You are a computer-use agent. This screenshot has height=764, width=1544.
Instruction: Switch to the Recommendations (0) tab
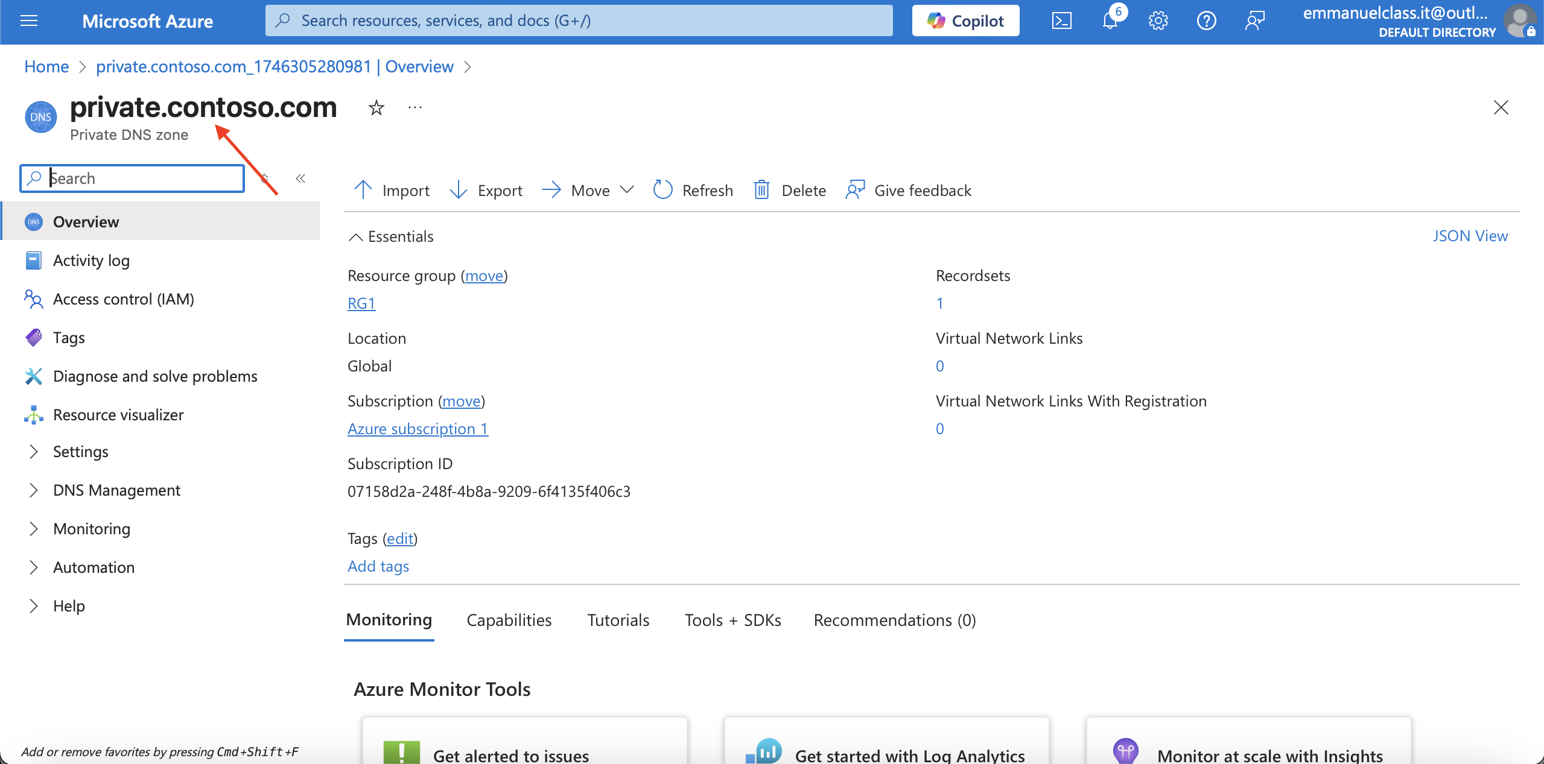pyautogui.click(x=895, y=620)
